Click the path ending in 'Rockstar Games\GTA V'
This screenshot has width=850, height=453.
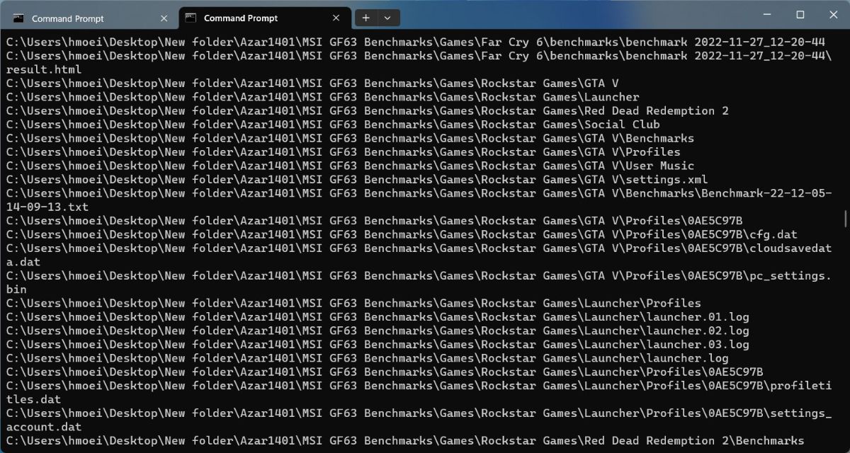coord(312,83)
